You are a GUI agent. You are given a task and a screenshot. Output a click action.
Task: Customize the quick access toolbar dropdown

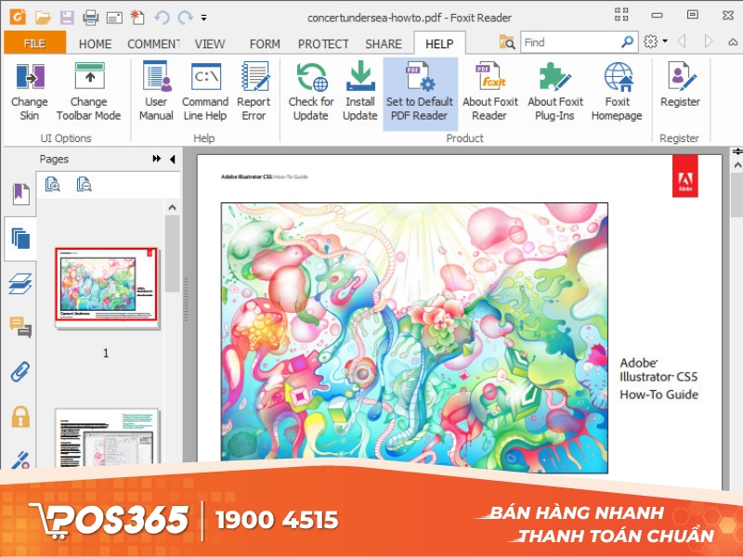203,18
